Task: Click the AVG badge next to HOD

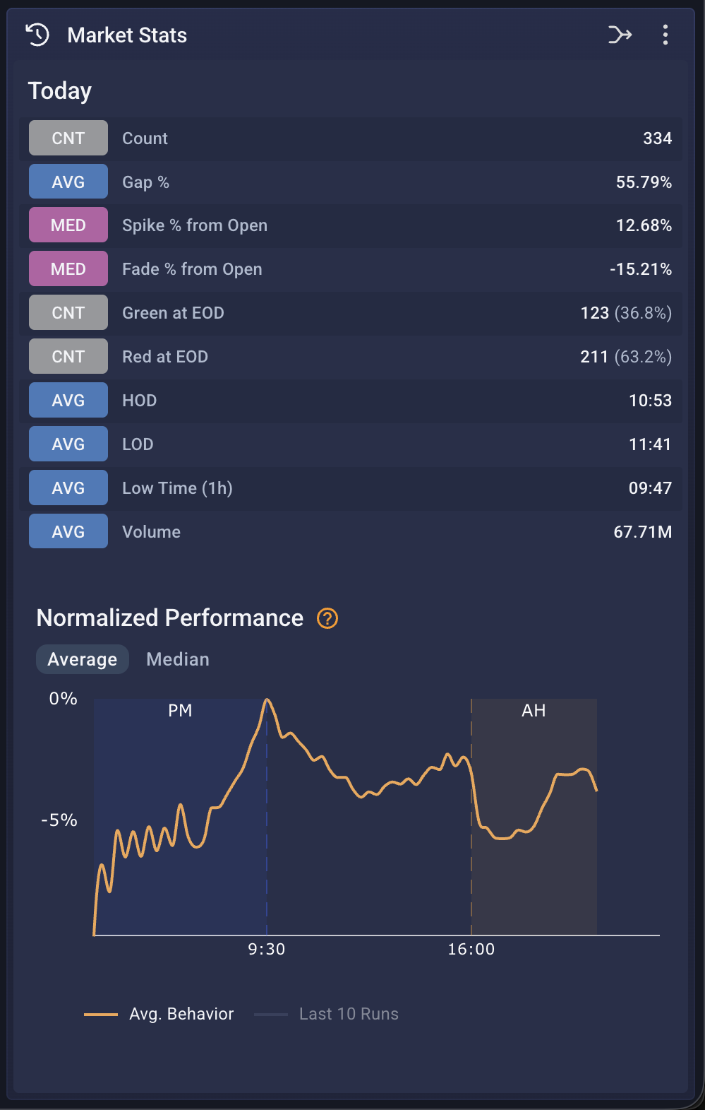Action: (68, 401)
